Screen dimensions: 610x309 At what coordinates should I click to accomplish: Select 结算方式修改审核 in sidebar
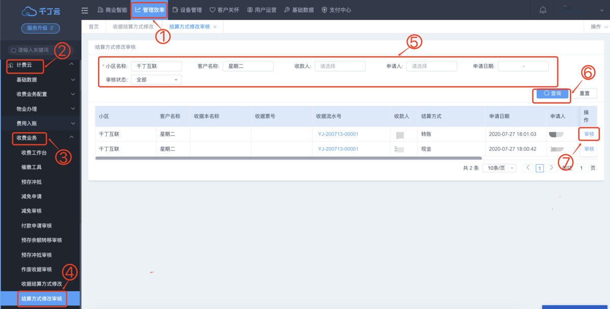pos(40,299)
